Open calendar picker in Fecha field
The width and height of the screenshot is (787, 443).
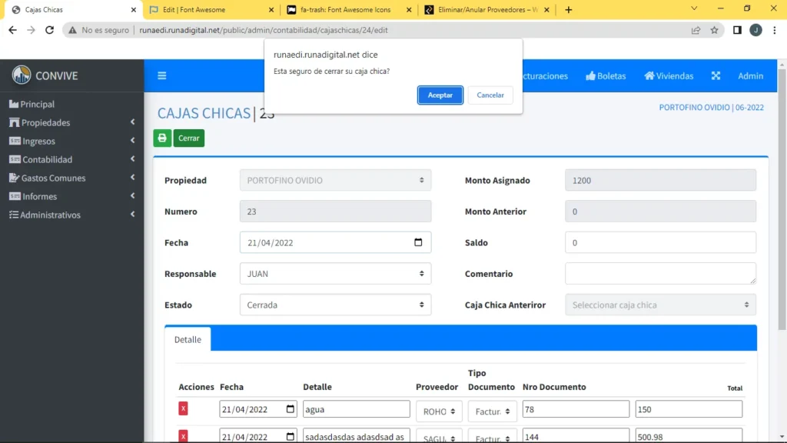[x=418, y=242]
